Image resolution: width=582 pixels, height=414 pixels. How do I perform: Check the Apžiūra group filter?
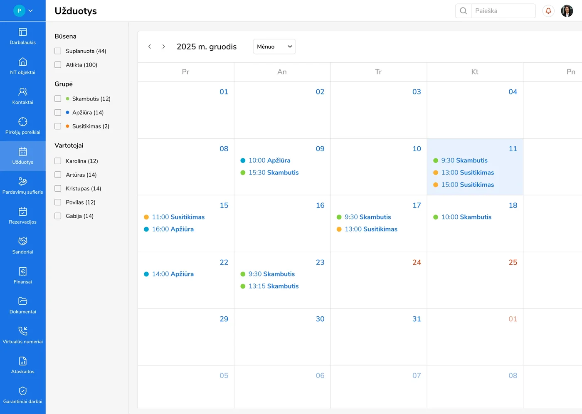pos(58,113)
